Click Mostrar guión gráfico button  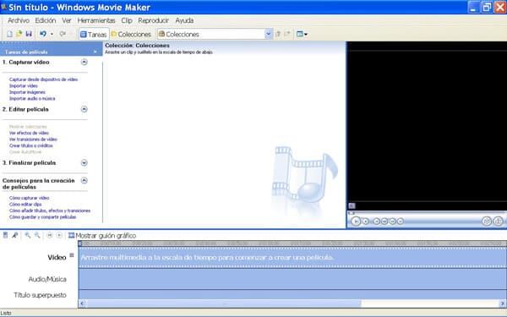pos(102,236)
